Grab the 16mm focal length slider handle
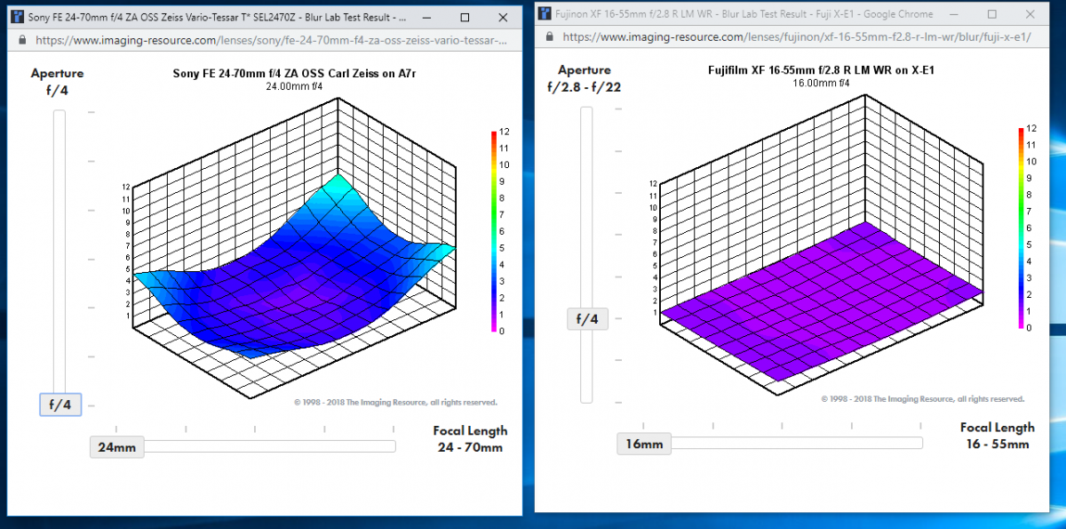 tap(644, 444)
